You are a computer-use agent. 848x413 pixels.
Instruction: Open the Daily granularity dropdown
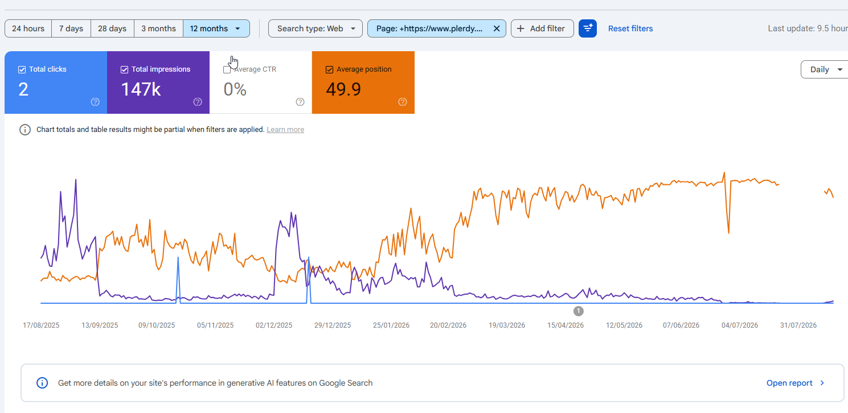[825, 69]
